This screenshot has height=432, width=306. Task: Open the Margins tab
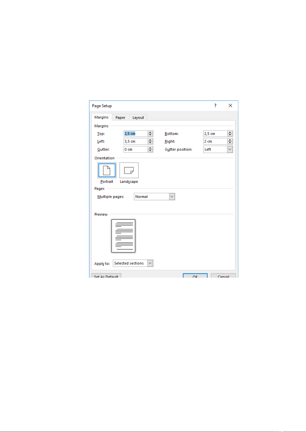pos(101,117)
